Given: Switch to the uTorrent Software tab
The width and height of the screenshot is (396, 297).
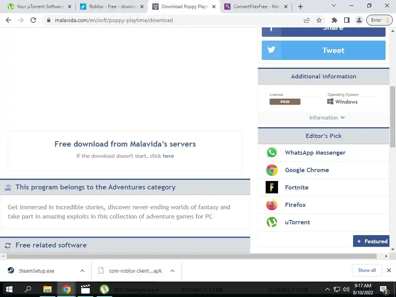Looking at the screenshot, I should (x=40, y=7).
